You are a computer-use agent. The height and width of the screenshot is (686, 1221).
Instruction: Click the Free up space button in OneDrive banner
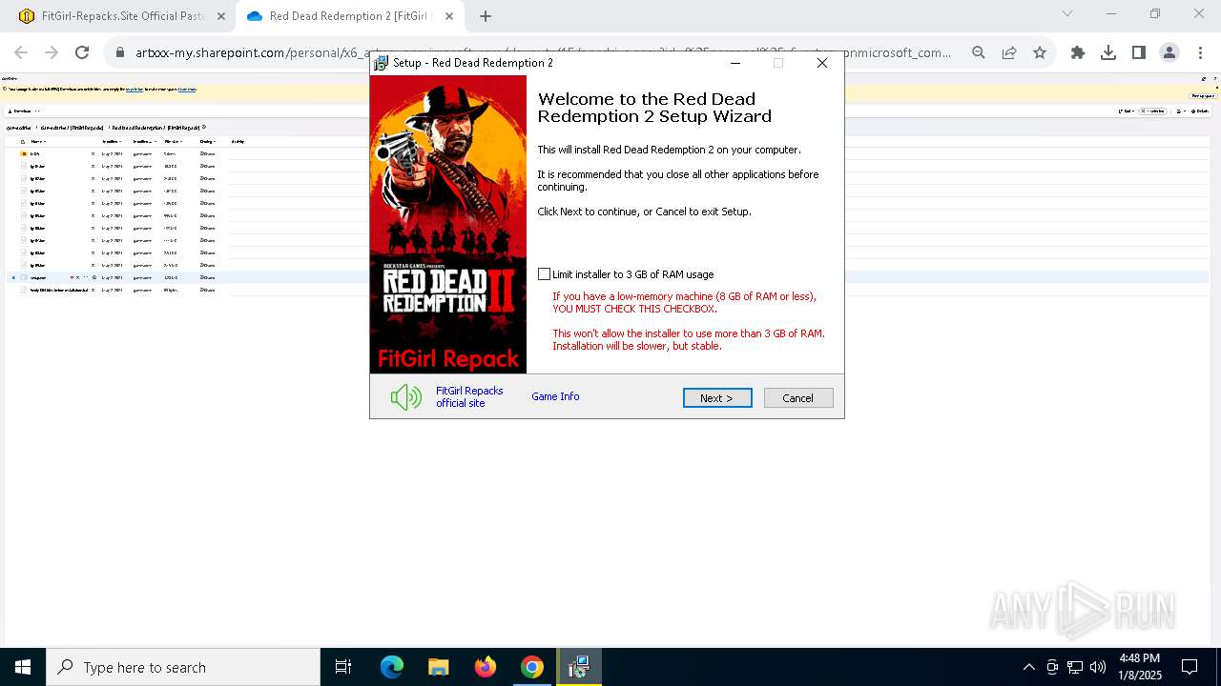tap(1203, 96)
